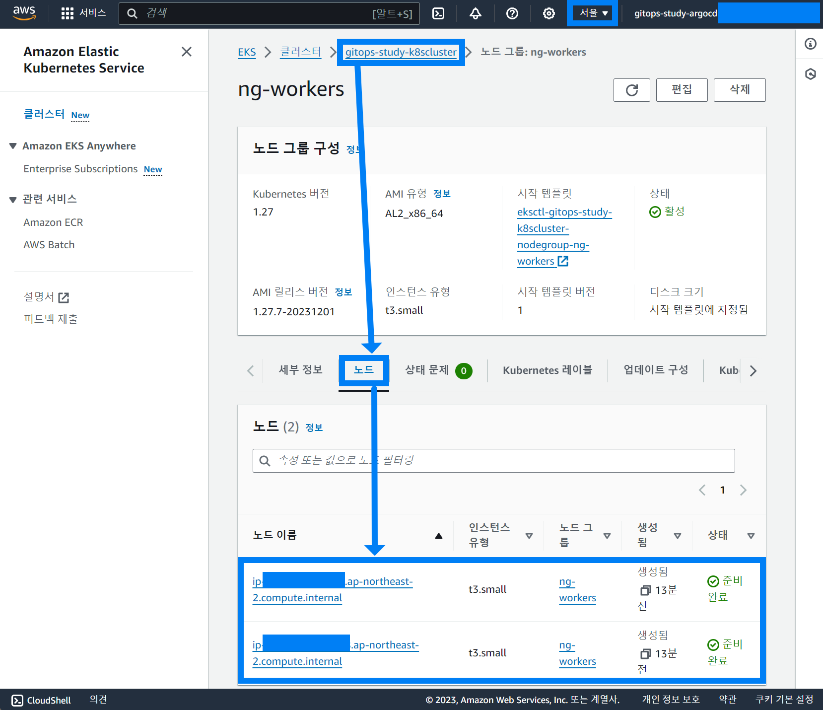The width and height of the screenshot is (823, 710).
Task: Open the first node name link
Action: [x=333, y=589]
